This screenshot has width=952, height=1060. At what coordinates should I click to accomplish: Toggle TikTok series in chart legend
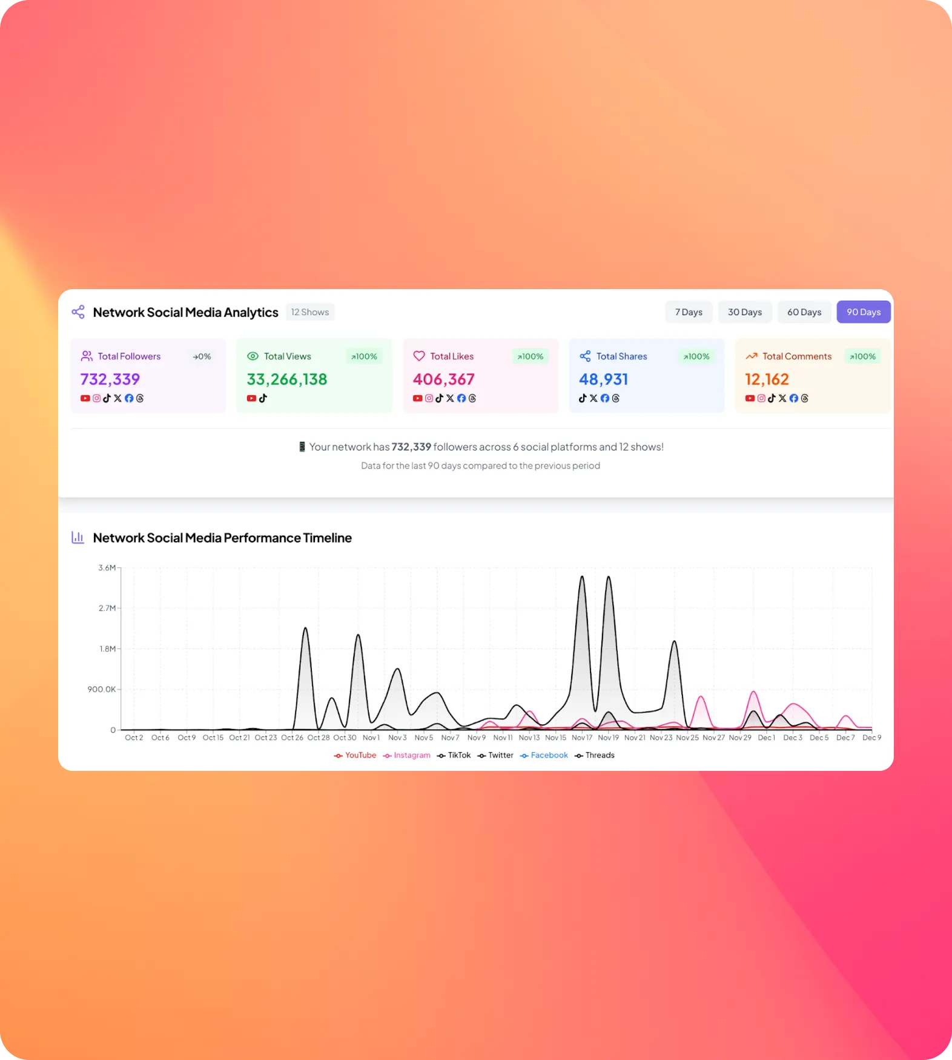[x=454, y=755]
